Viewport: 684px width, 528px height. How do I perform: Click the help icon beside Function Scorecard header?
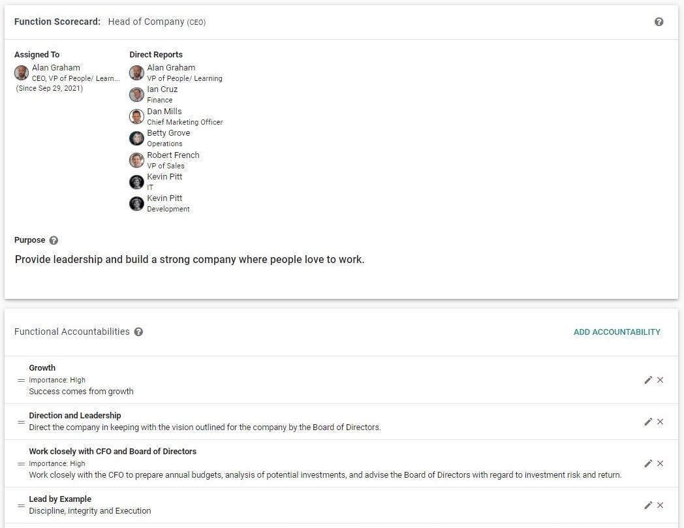tap(659, 22)
